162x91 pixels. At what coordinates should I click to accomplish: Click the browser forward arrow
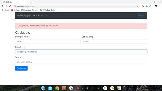(6, 6)
